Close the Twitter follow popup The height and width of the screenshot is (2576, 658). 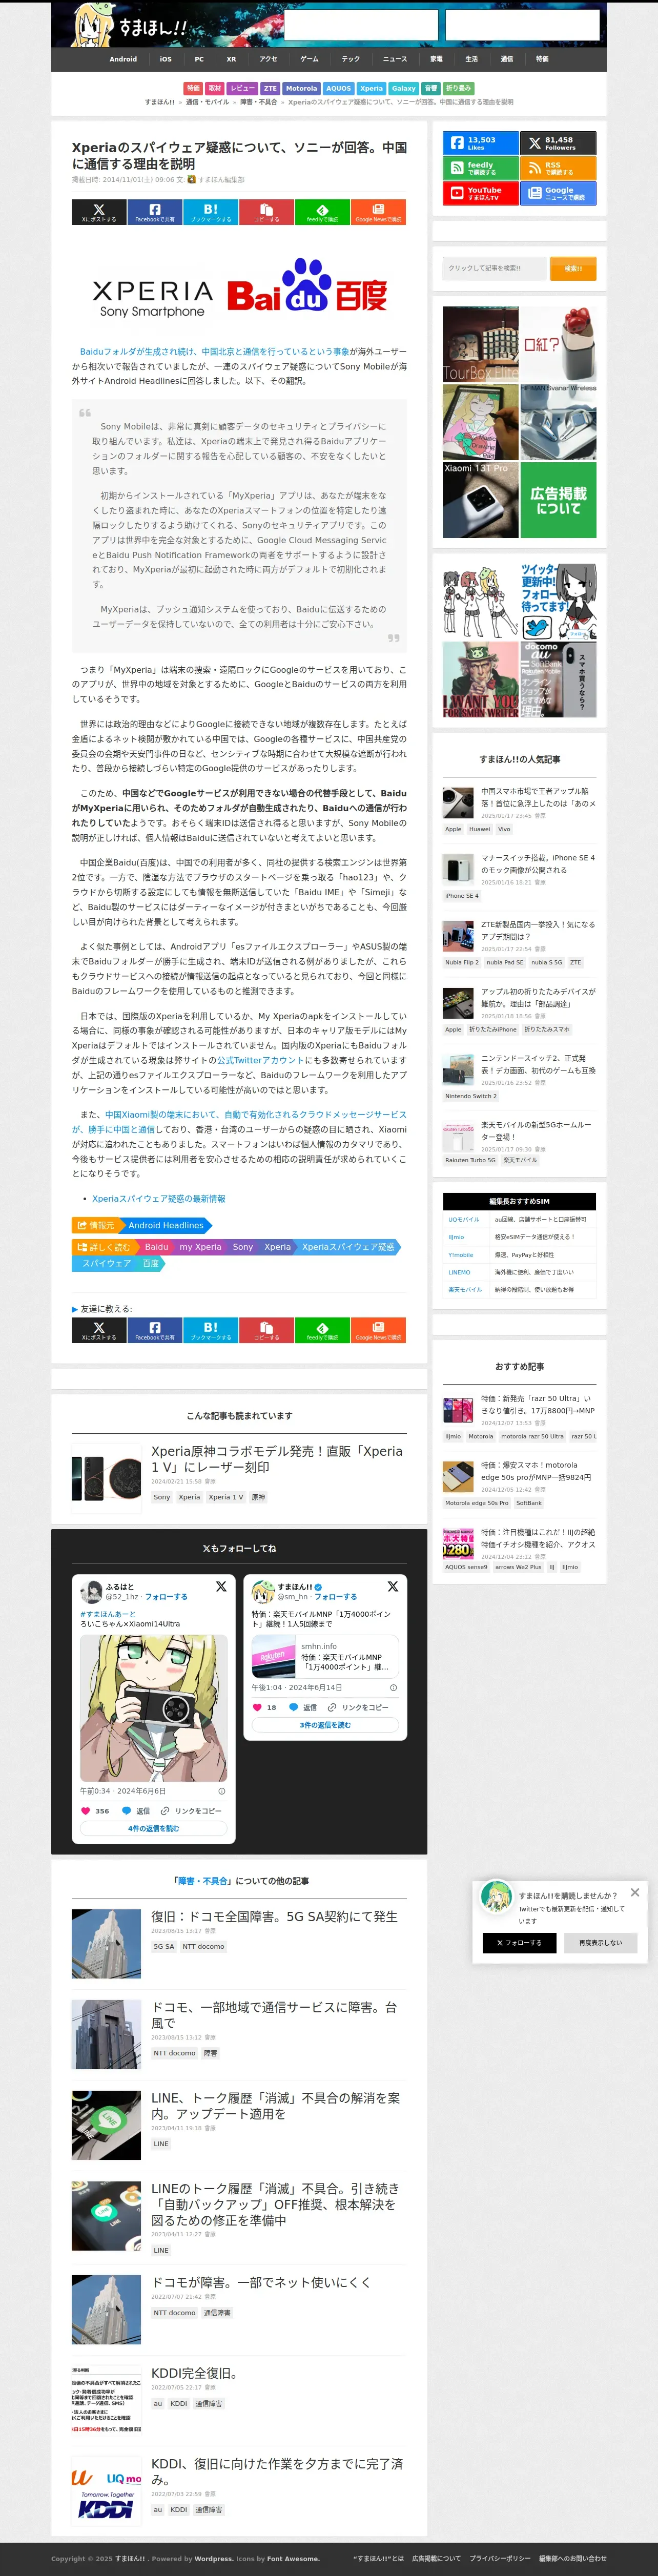tap(634, 1893)
